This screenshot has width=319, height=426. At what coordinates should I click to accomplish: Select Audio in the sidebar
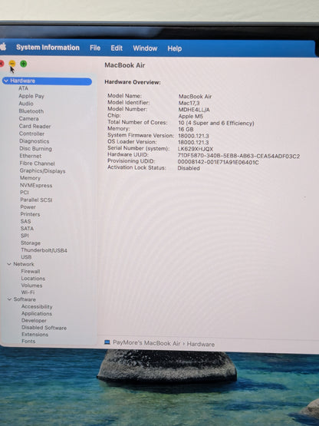click(x=26, y=104)
